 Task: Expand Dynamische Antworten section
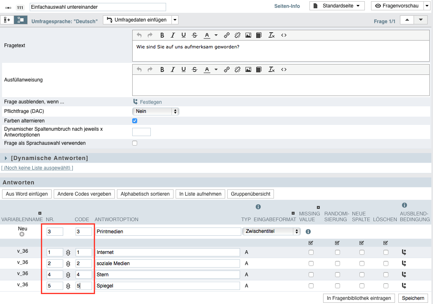pyautogui.click(x=6, y=158)
